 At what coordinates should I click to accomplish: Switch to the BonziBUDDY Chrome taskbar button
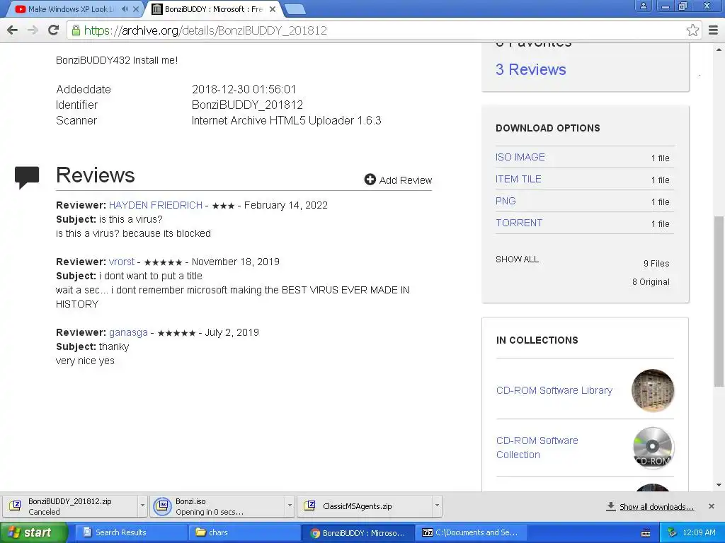(x=359, y=533)
